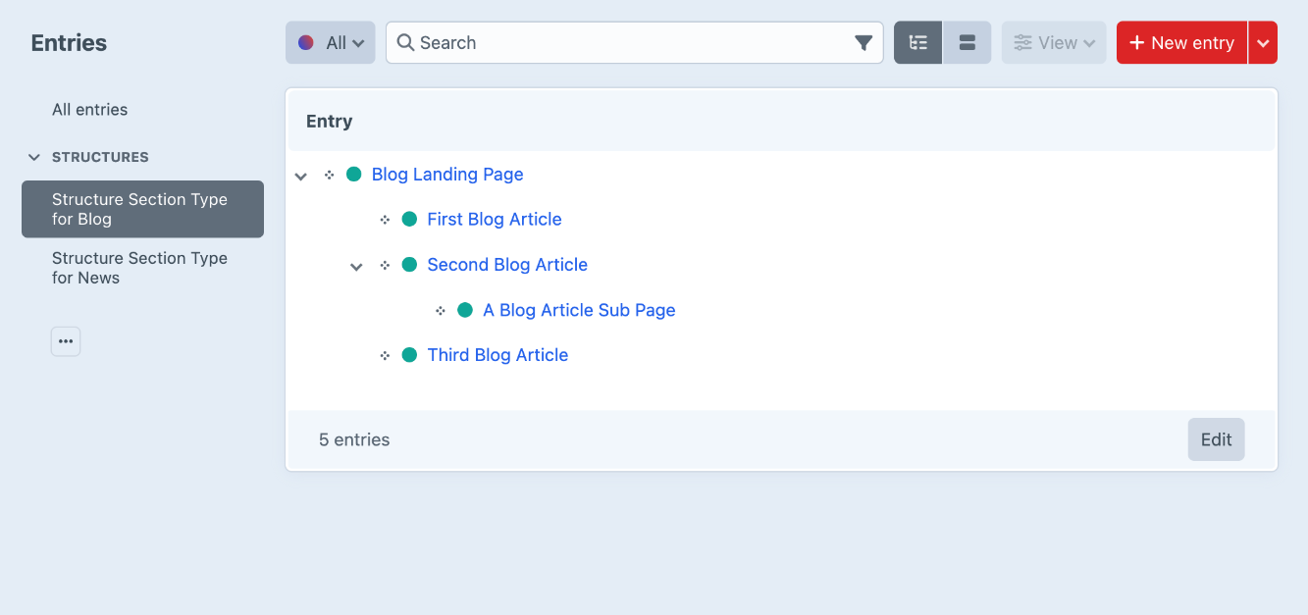This screenshot has height=615, width=1308.
Task: Click the search filter funnel icon
Action: 863,43
